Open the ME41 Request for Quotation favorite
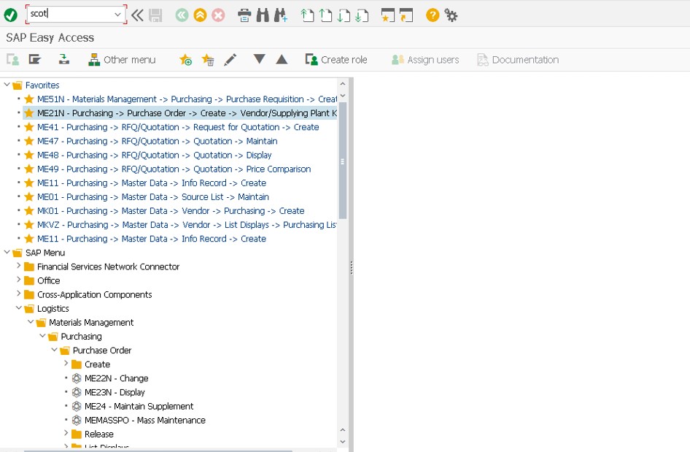Viewport: 690px width, 452px height. (178, 127)
